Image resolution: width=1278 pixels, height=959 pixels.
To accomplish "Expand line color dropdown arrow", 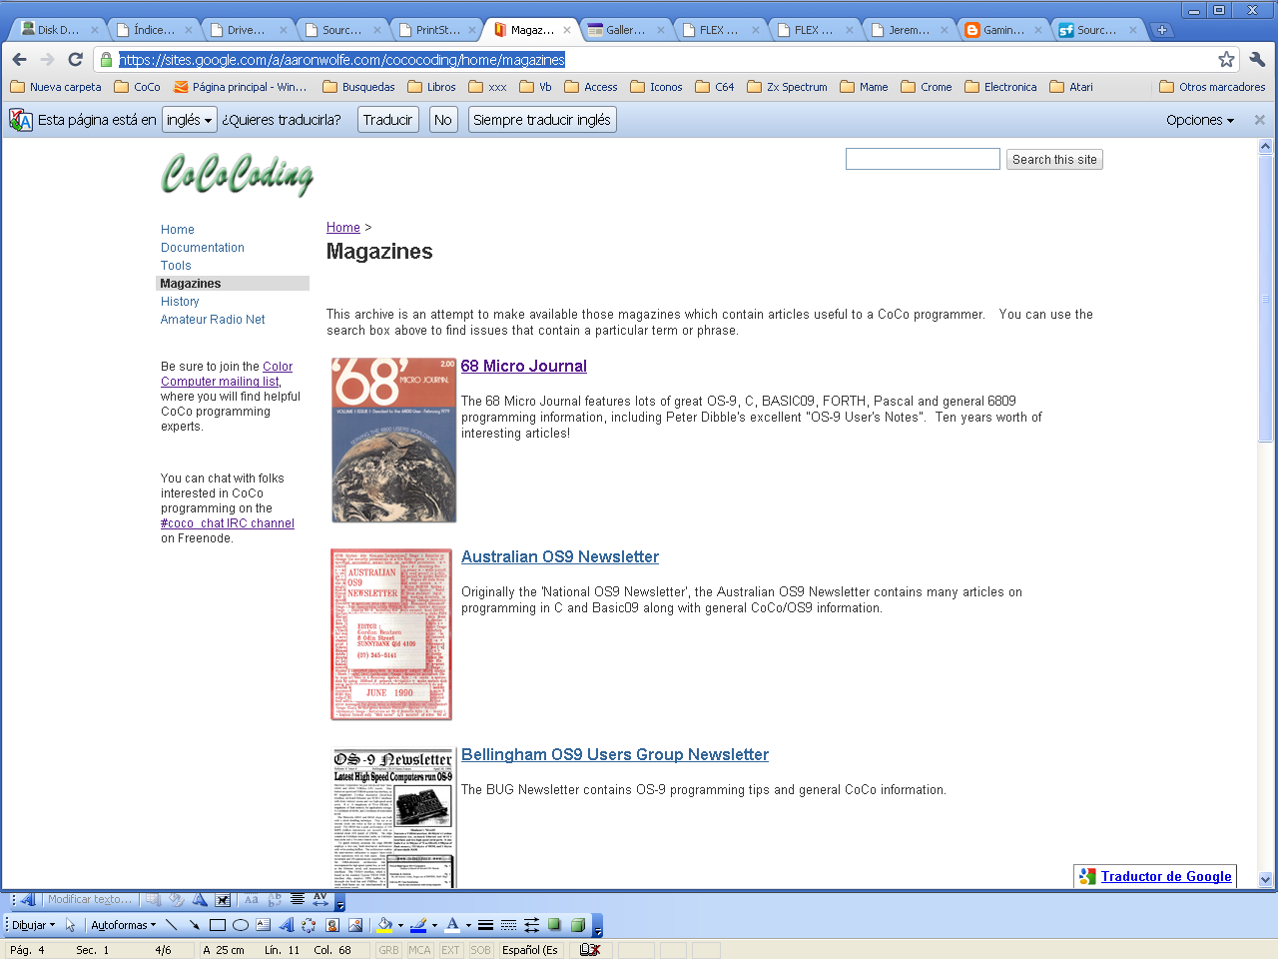I will coord(434,925).
